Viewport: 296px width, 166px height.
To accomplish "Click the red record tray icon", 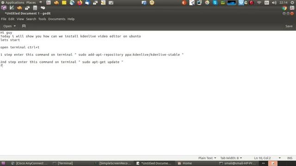I will pyautogui.click(x=251, y=3).
